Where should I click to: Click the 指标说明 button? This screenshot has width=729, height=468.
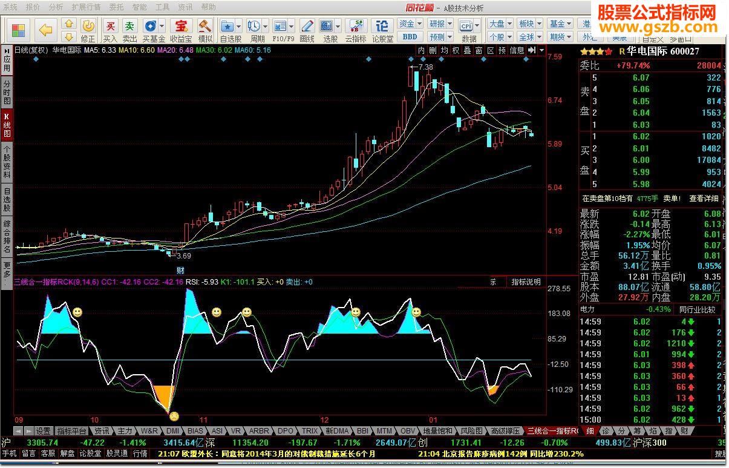(526, 282)
